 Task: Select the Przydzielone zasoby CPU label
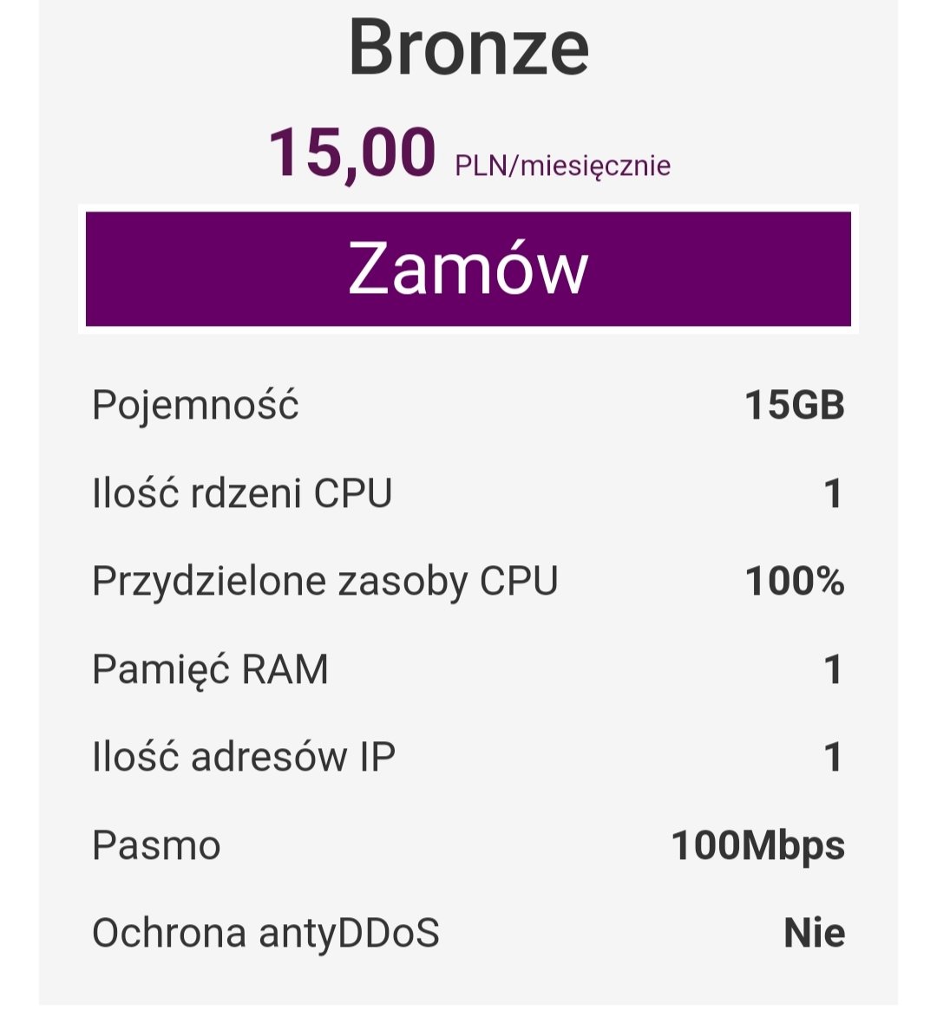tap(324, 581)
